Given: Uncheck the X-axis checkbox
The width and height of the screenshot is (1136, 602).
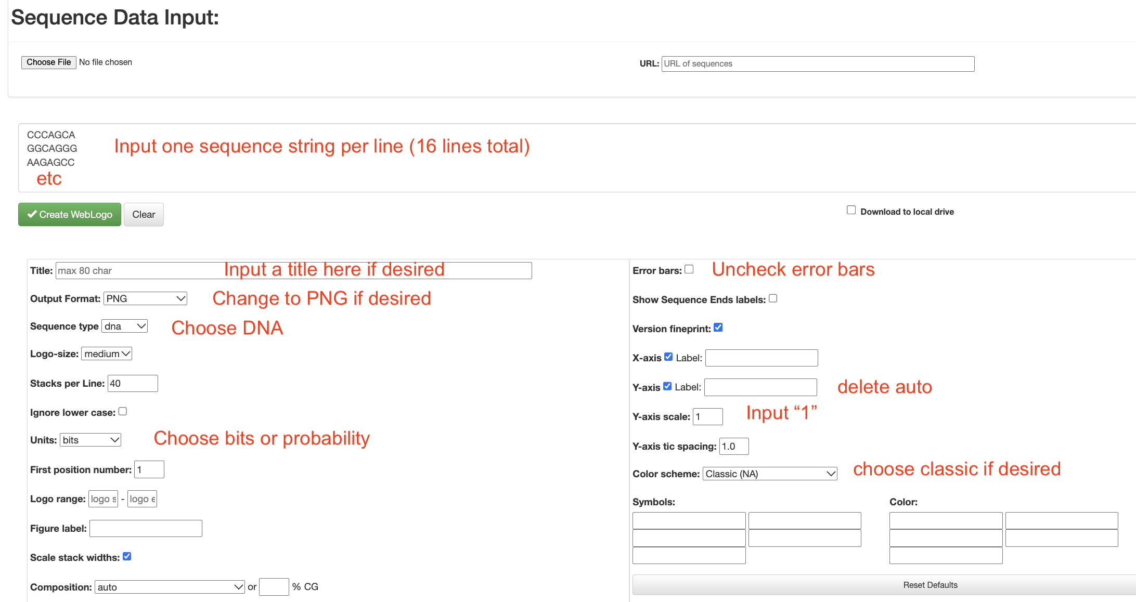Looking at the screenshot, I should (x=668, y=357).
